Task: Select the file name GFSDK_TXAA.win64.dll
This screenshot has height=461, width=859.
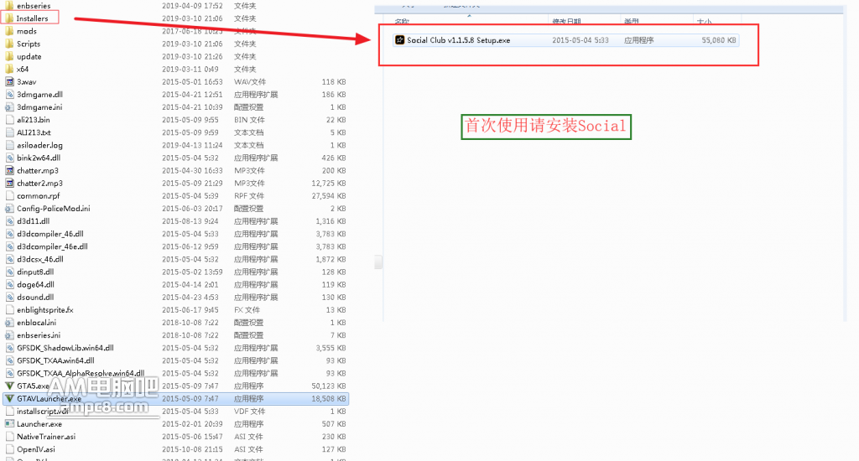Action: [x=55, y=360]
